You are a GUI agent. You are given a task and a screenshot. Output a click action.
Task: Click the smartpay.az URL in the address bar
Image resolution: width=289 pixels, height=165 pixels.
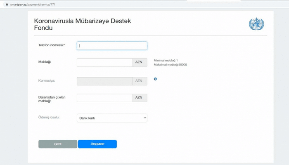coord(33,5)
